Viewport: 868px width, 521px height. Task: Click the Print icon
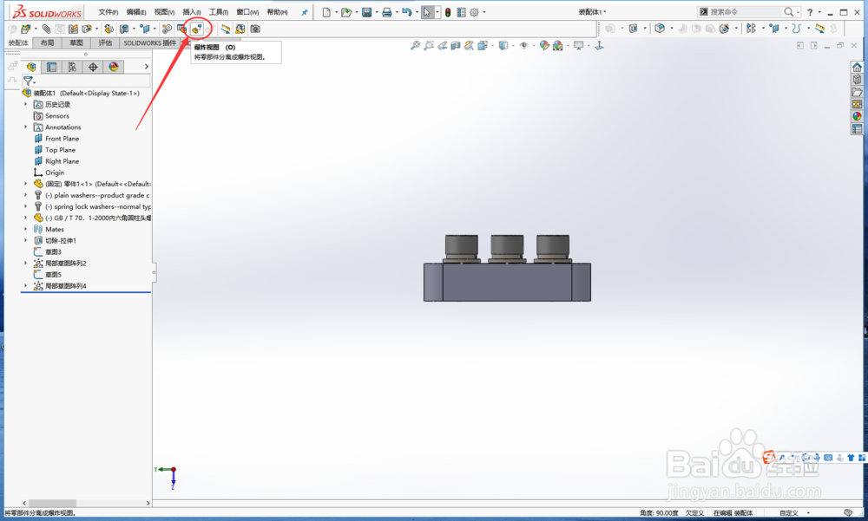386,12
